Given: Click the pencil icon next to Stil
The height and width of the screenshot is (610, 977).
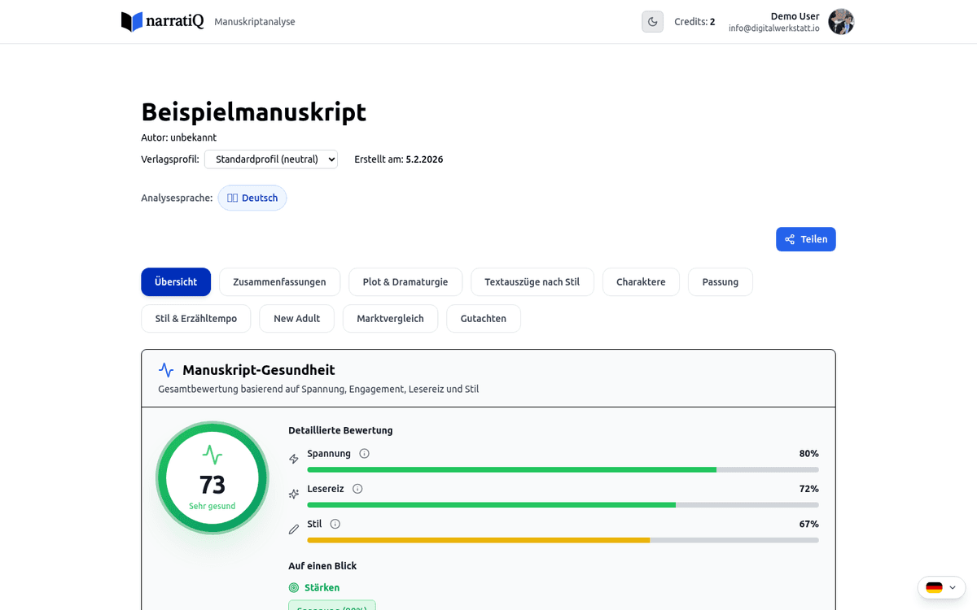Looking at the screenshot, I should [x=293, y=529].
